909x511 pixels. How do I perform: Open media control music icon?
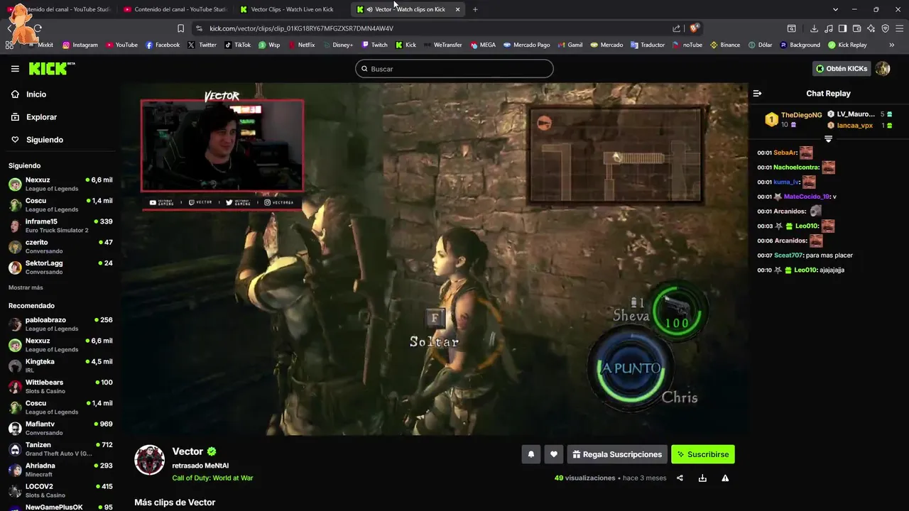point(828,28)
